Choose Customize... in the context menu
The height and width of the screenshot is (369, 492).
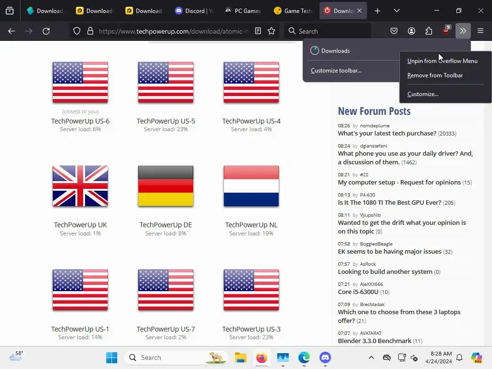[x=423, y=94]
